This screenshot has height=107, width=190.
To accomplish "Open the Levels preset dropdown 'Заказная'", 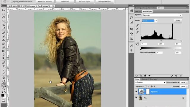I will [162, 15].
